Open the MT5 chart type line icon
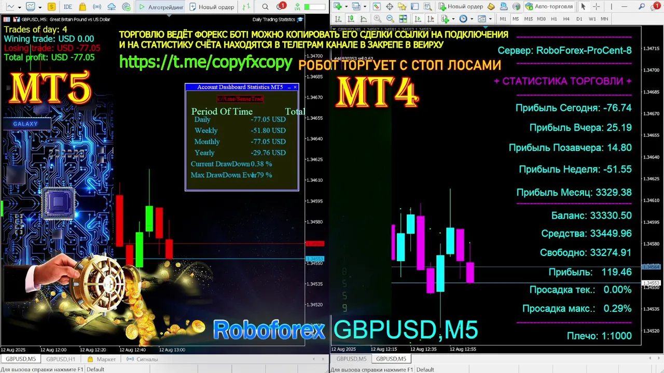The width and height of the screenshot is (664, 373). tap(10, 7)
